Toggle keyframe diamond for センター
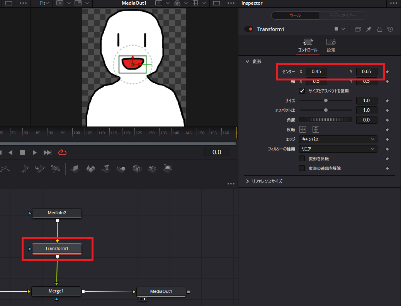 [x=387, y=72]
